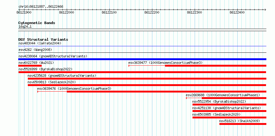Select the red nsv516213 variant bar
Screen dimensions: 275x136
[243, 124]
